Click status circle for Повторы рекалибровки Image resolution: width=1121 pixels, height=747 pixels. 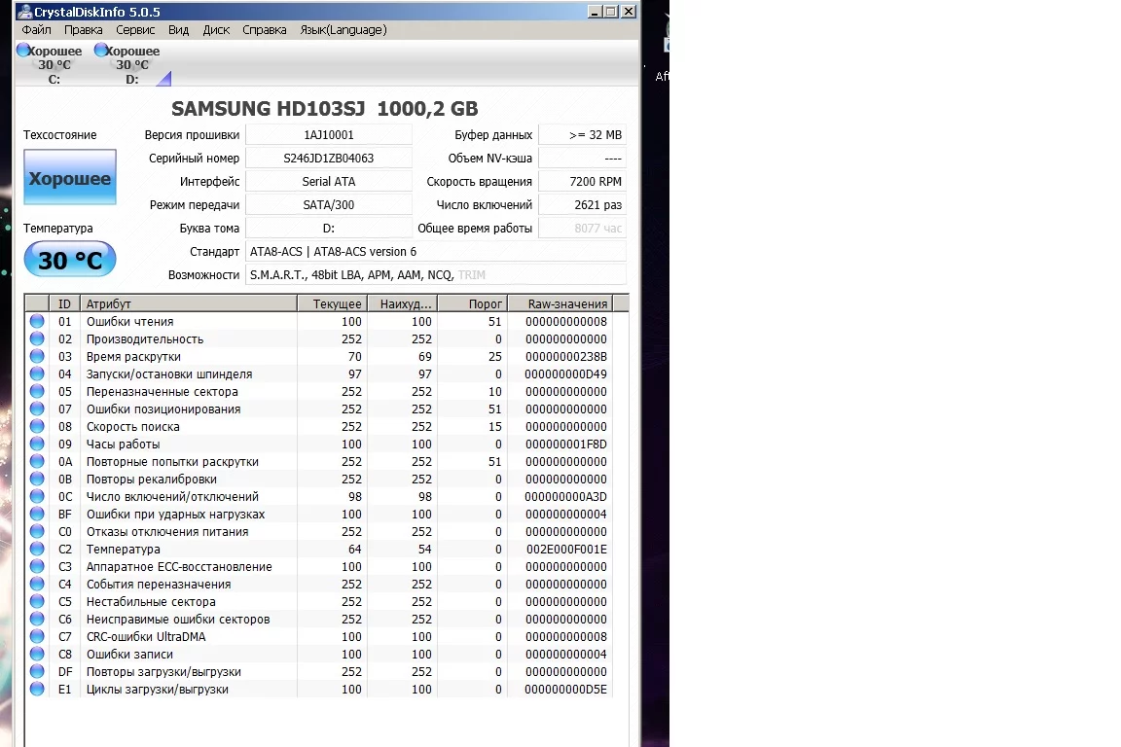pos(36,479)
